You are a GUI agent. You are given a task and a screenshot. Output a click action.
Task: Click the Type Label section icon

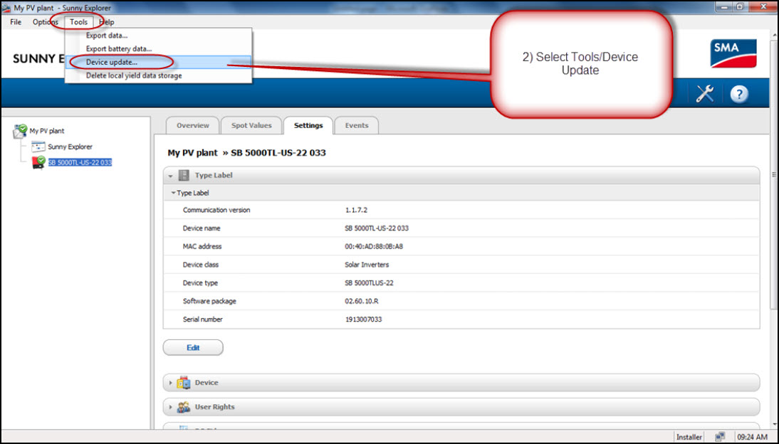click(184, 175)
